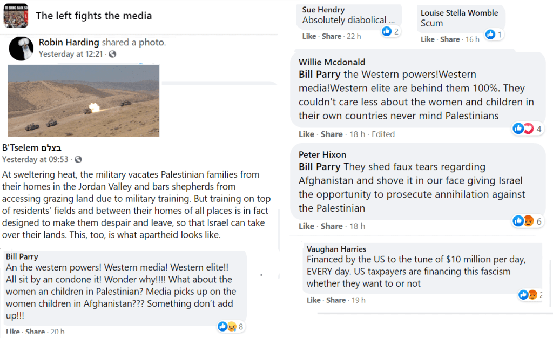
Task: Click The left fights the media group avatar
Action: click(16, 15)
